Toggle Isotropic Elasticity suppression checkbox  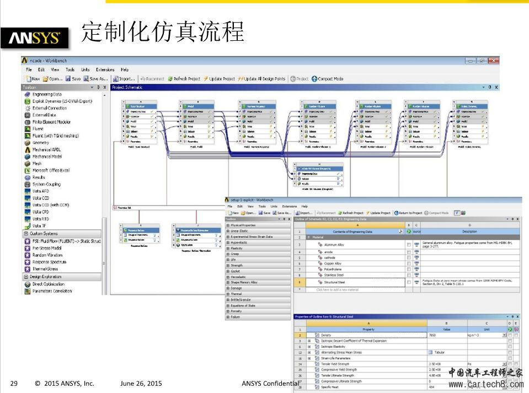pos(510,347)
